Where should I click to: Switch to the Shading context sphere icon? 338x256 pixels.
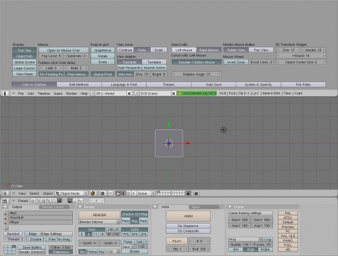click(x=43, y=201)
